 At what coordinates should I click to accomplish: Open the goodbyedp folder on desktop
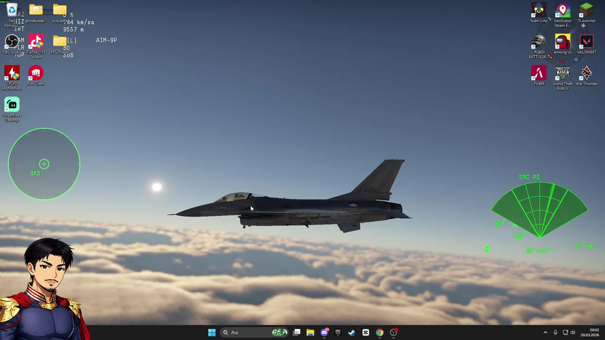(36, 13)
